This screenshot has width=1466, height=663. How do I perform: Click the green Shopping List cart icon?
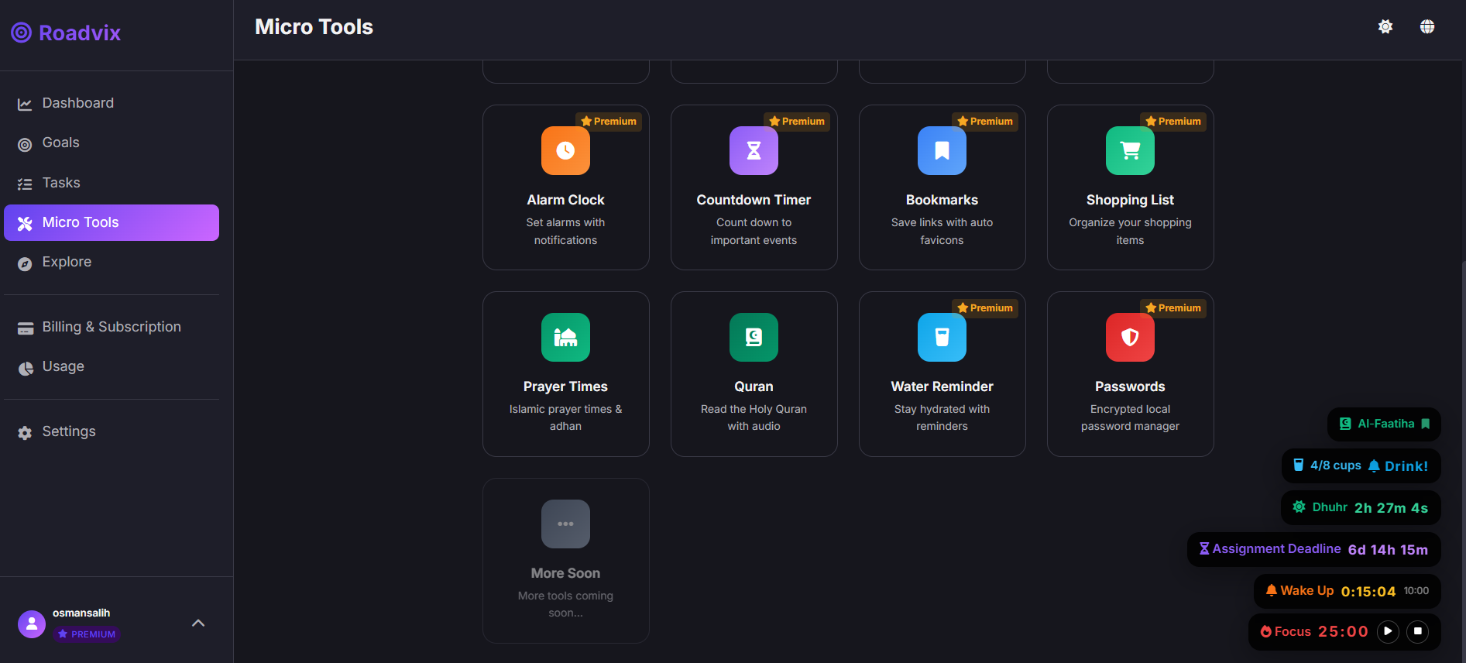tap(1130, 150)
